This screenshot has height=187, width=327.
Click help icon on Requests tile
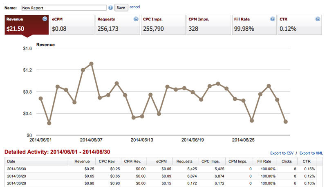[x=136, y=19]
